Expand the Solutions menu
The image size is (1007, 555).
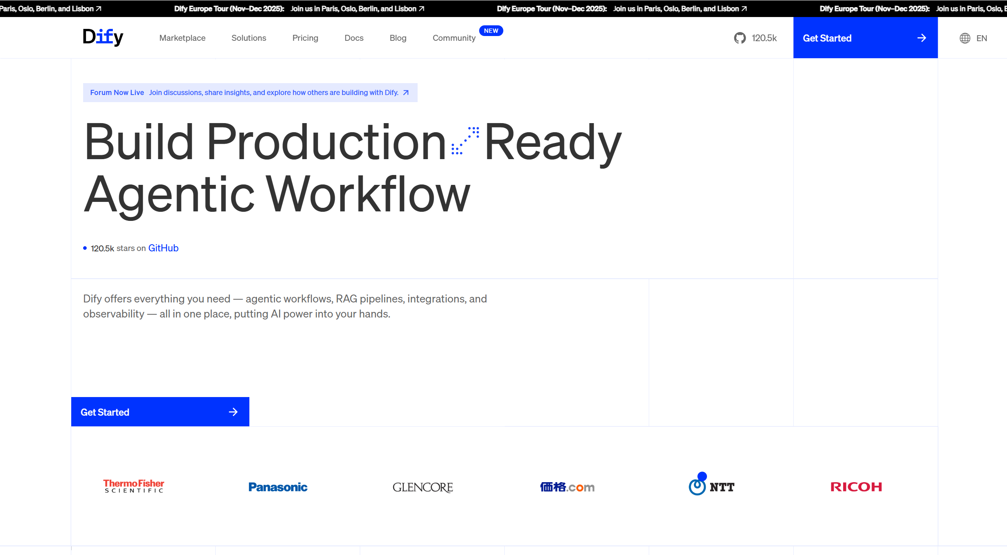point(249,38)
